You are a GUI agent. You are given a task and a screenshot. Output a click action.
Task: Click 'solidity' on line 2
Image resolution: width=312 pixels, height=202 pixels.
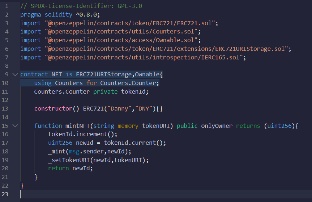tap(59, 15)
